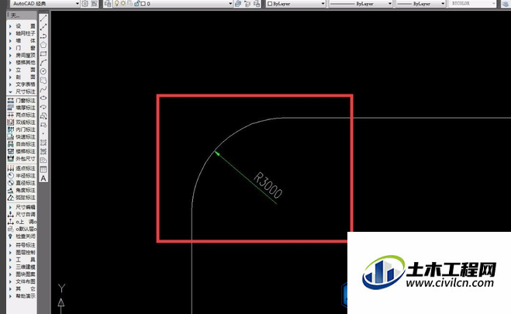Viewport: 511px width, 314px height.
Task: Toggle layer lock padlock icon
Action: (x=137, y=4)
